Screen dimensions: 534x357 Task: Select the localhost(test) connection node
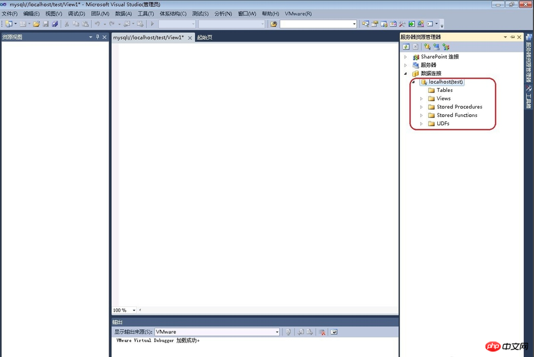click(445, 82)
